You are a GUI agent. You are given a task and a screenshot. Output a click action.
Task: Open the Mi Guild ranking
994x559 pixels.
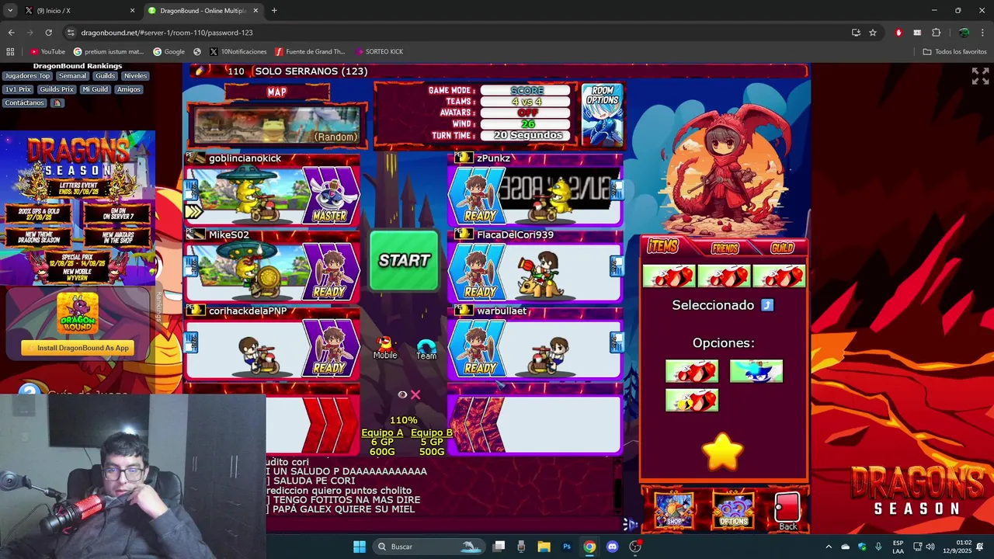coord(95,89)
